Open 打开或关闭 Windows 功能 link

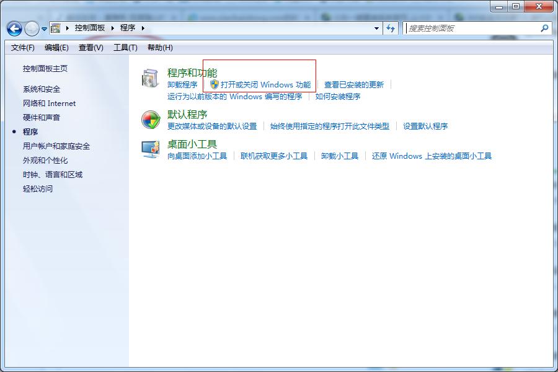pos(265,85)
